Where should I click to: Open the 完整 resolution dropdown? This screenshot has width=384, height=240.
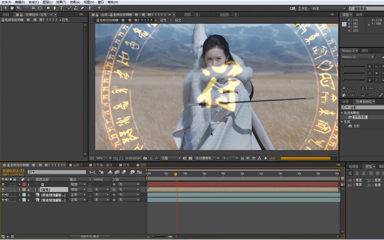point(171,158)
